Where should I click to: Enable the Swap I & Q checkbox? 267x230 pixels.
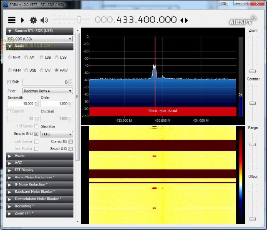(x=71, y=149)
